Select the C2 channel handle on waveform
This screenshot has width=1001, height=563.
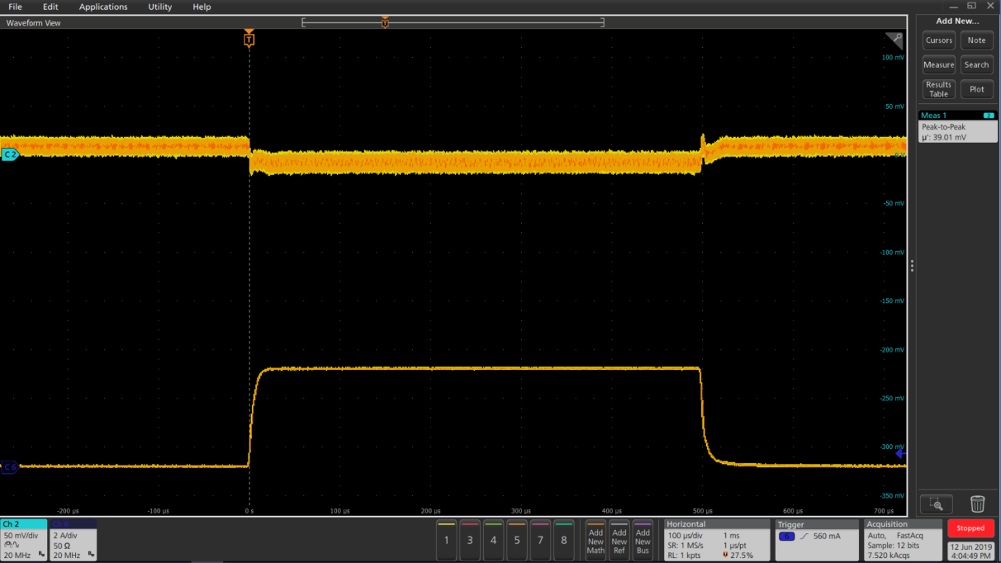[10, 154]
